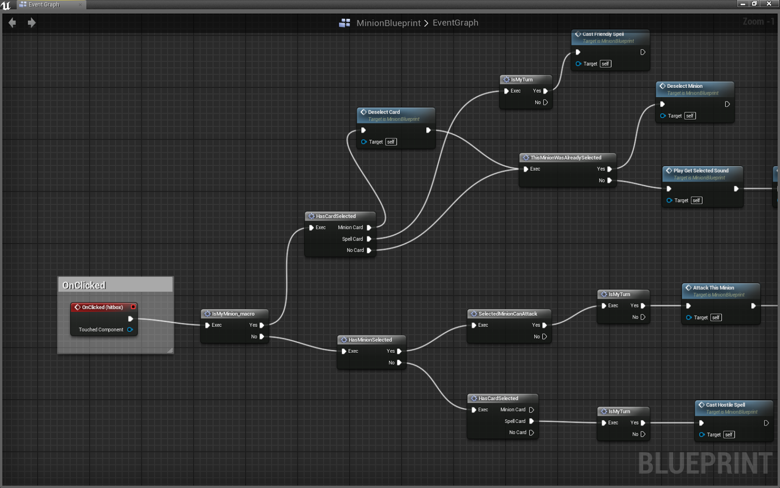Click the EventGraph breadcrumb label
This screenshot has width=780, height=488.
pyautogui.click(x=455, y=22)
